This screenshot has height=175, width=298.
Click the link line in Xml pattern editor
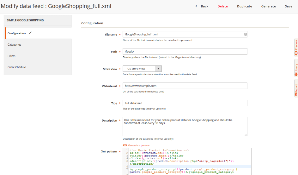click(x=154, y=158)
